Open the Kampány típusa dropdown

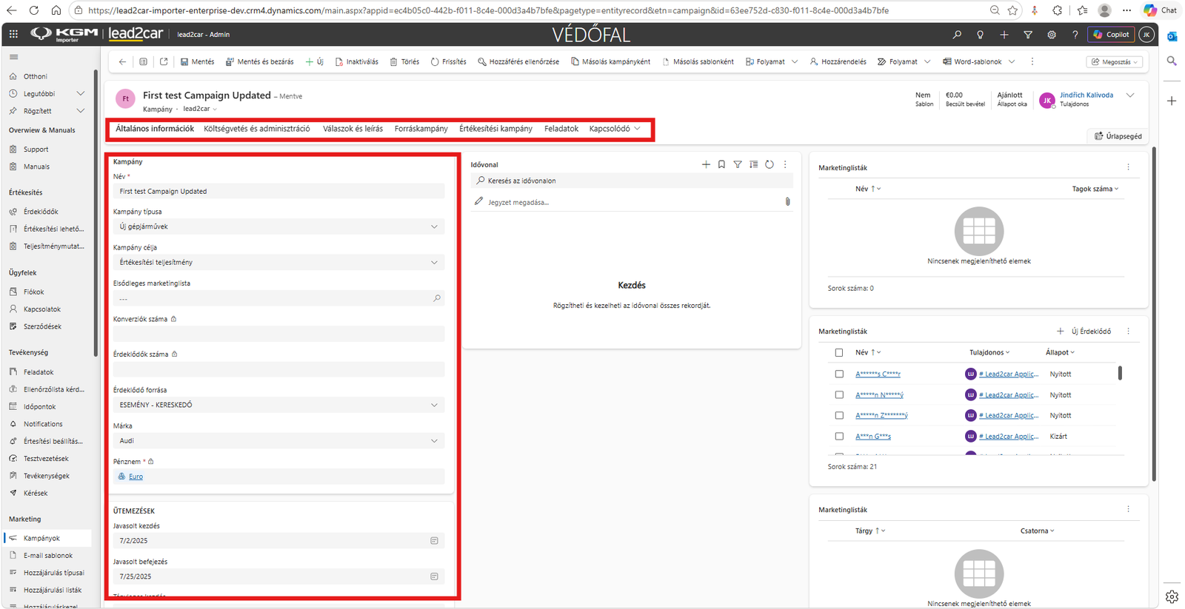(278, 226)
